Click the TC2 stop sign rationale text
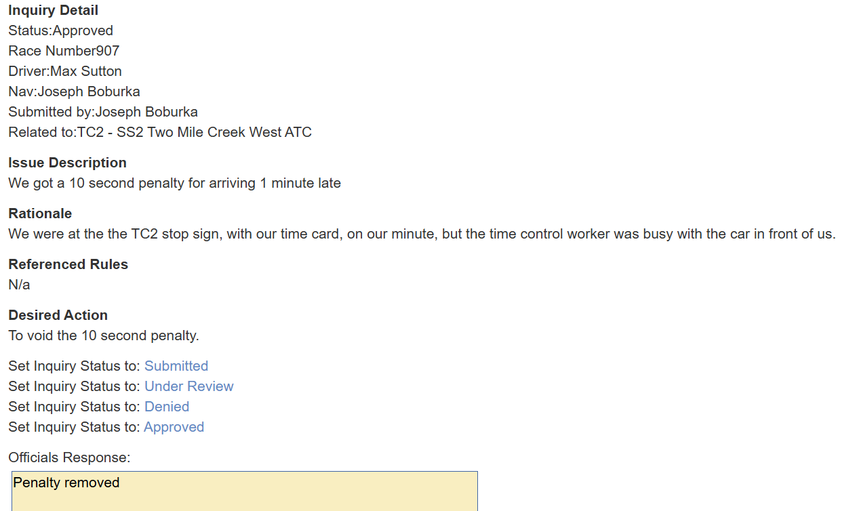The image size is (859, 511). (422, 234)
